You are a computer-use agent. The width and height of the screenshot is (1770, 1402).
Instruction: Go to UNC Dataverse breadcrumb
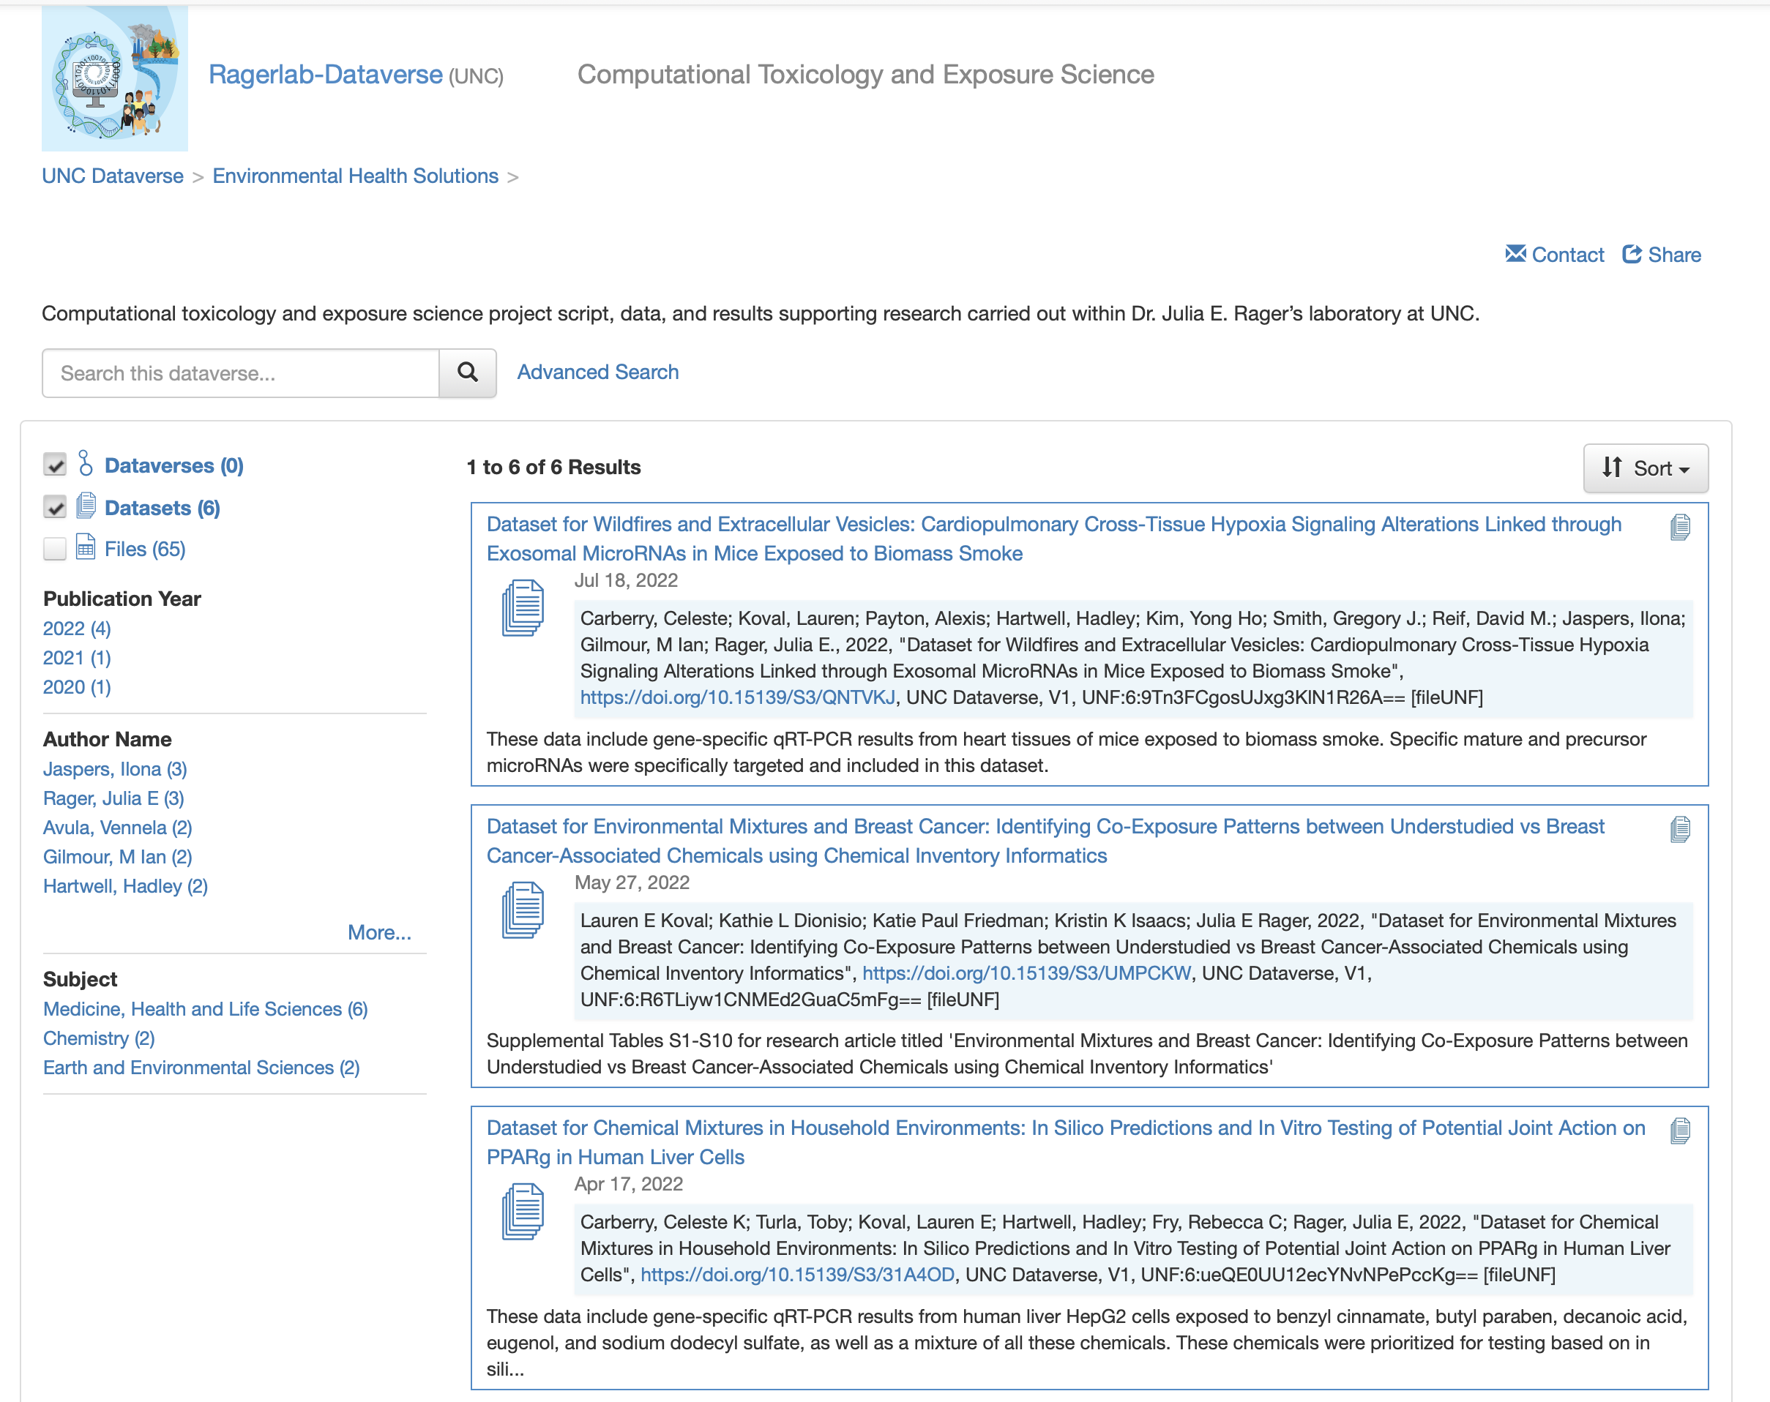[x=113, y=176]
